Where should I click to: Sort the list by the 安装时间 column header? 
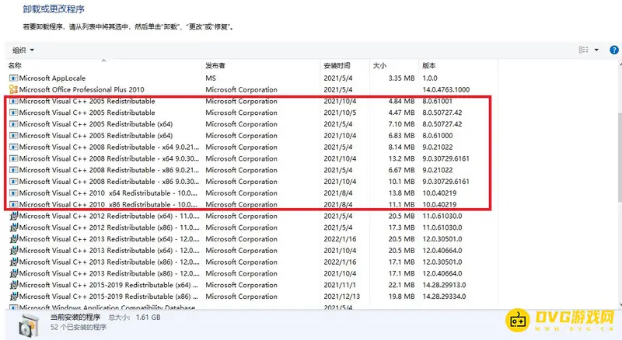click(x=337, y=66)
